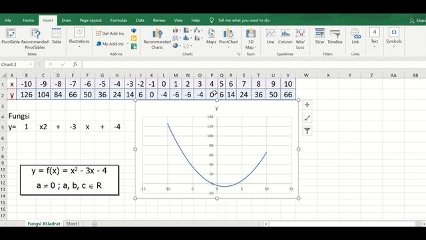Screen dimensions: 426x240
Task: Select the equation text box y = f(x)
Action: [69, 180]
